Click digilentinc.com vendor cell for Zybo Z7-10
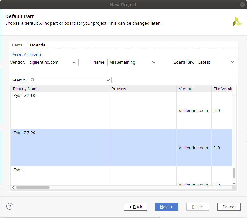 pos(193,111)
